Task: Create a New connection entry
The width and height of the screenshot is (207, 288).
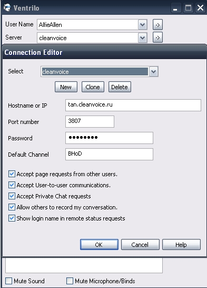Action: (66, 87)
